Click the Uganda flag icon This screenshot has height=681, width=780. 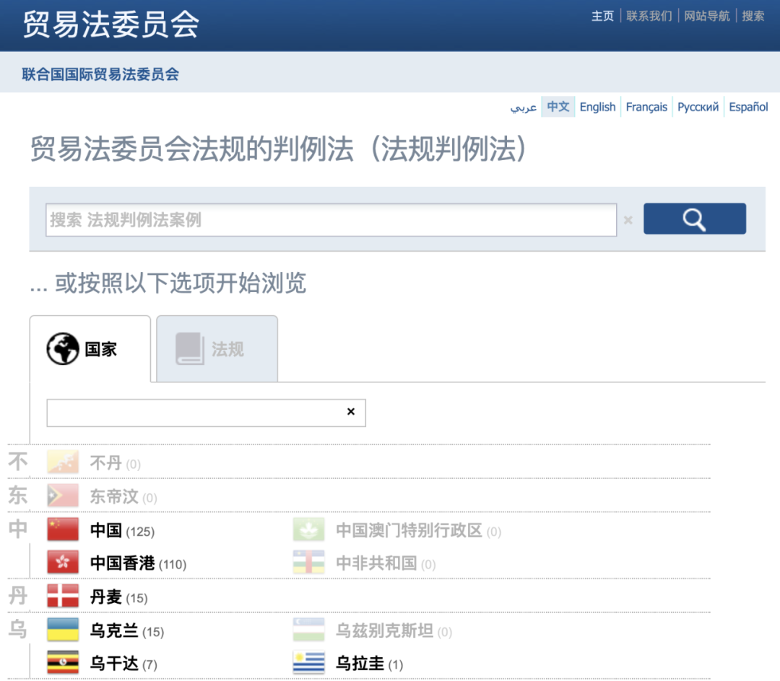63,662
